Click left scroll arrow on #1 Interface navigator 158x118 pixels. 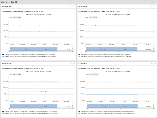pyautogui.click(x=9, y=51)
